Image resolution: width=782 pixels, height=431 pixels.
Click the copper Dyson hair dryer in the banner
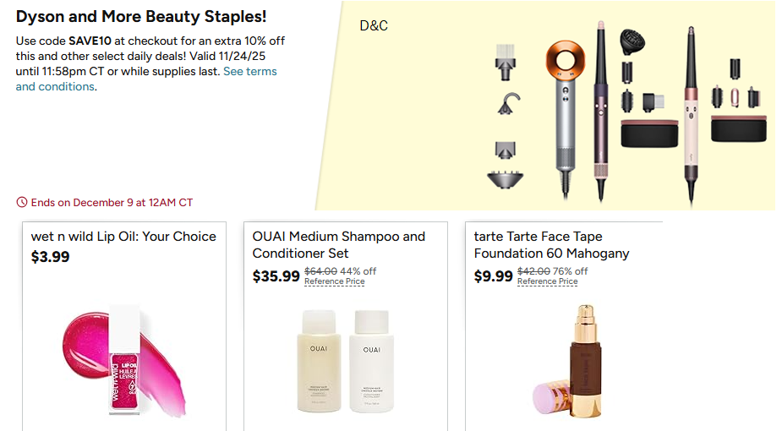(x=566, y=93)
